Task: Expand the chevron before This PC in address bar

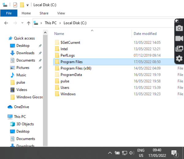Action: [41, 23]
